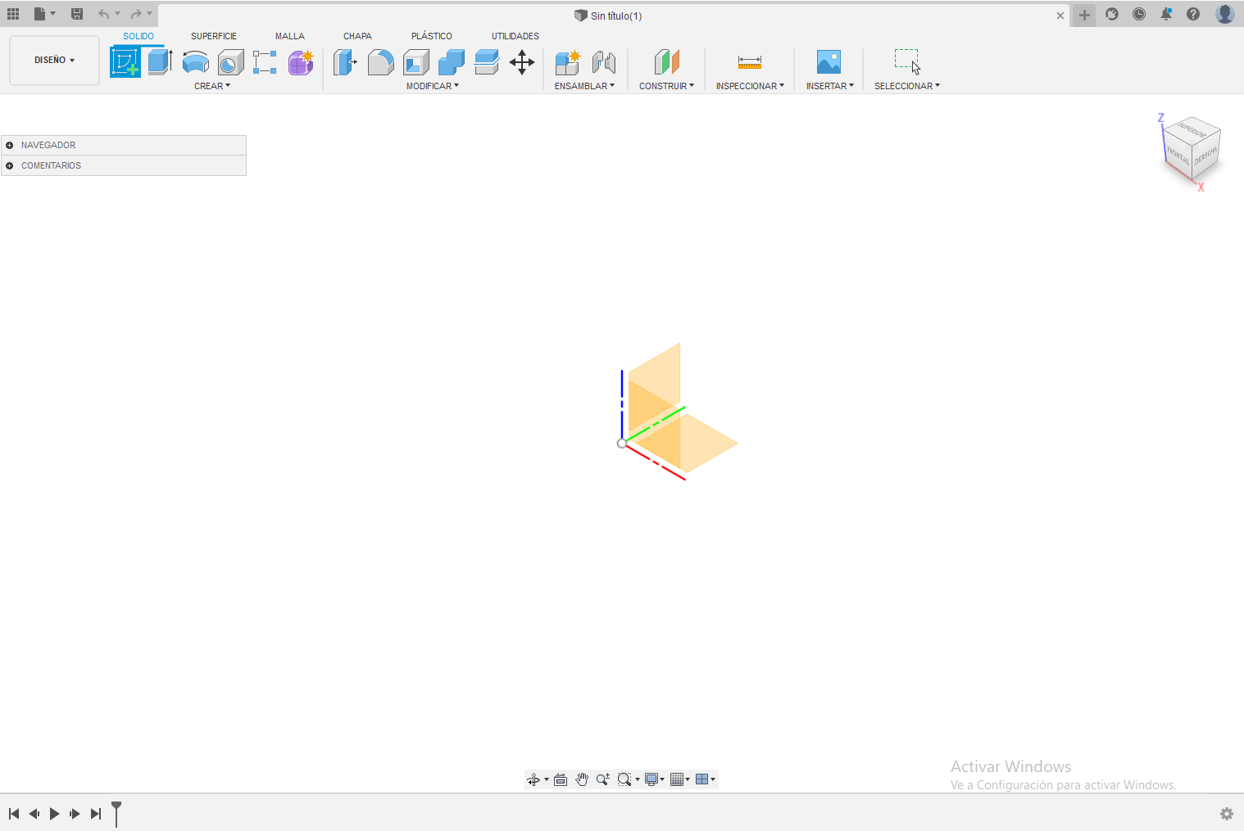Select the Hole tool
Screen dimensions: 1244x831
point(230,62)
